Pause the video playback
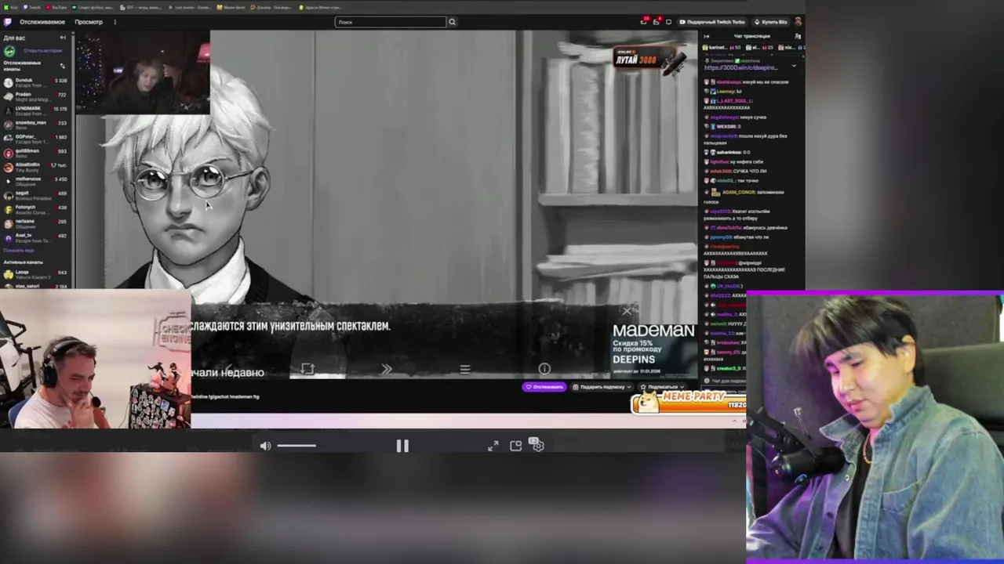This screenshot has height=564, width=1004. (x=402, y=446)
